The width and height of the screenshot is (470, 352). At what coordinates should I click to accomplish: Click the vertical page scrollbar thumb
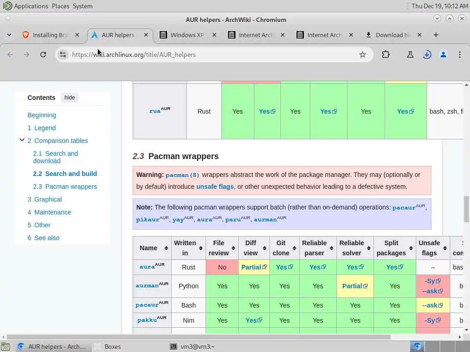point(466,209)
